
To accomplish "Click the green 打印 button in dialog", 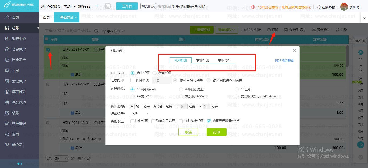I will [216, 132].
